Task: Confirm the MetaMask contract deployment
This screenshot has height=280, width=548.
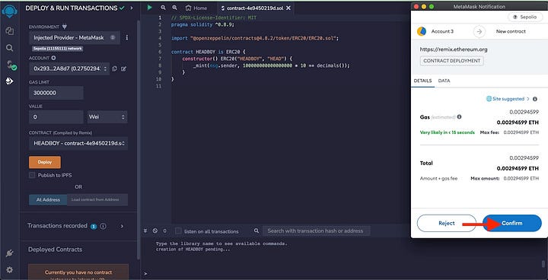Action: (x=512, y=223)
